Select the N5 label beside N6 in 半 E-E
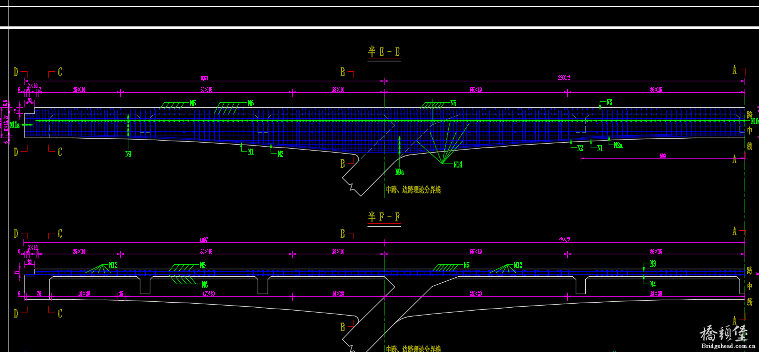 coord(193,103)
